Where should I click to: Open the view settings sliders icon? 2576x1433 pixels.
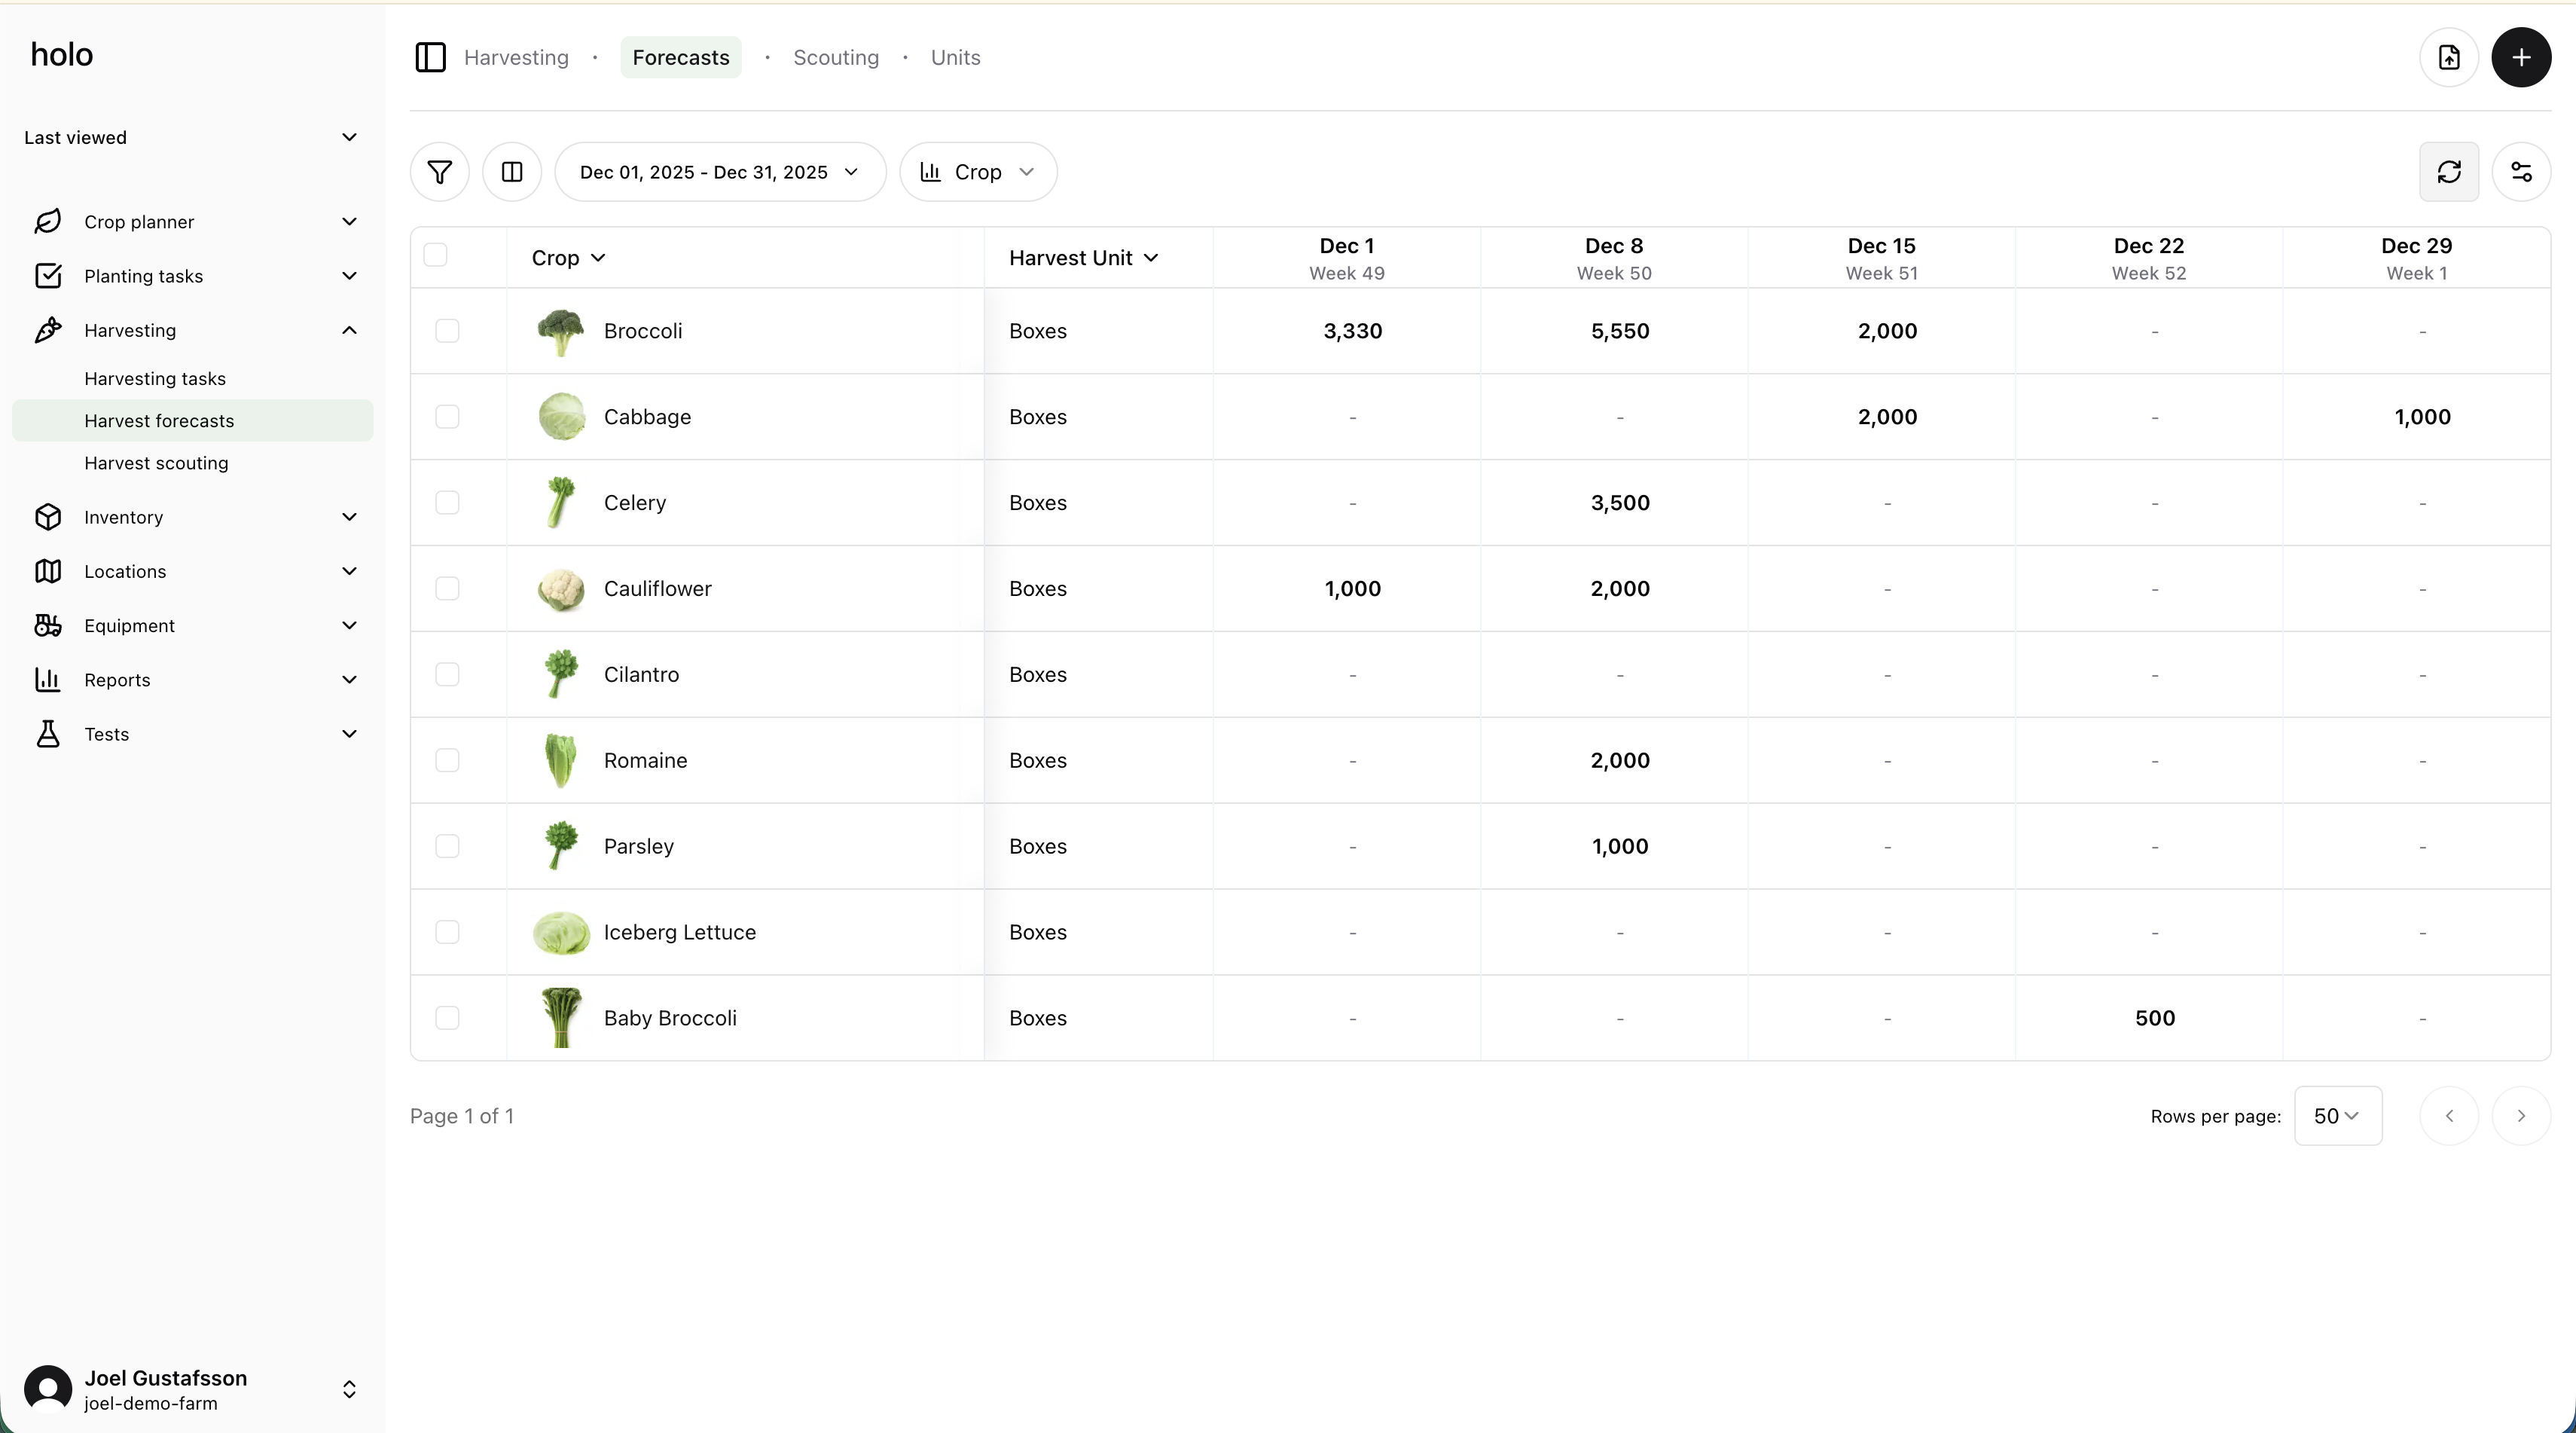click(x=2520, y=172)
